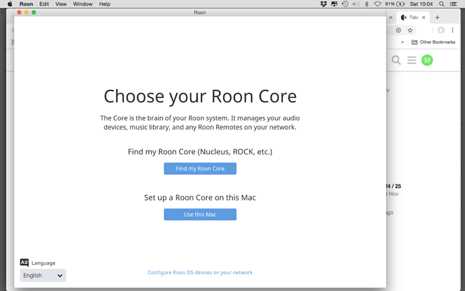Click the browser profile avatar icon
The image size is (465, 291).
(x=441, y=30)
